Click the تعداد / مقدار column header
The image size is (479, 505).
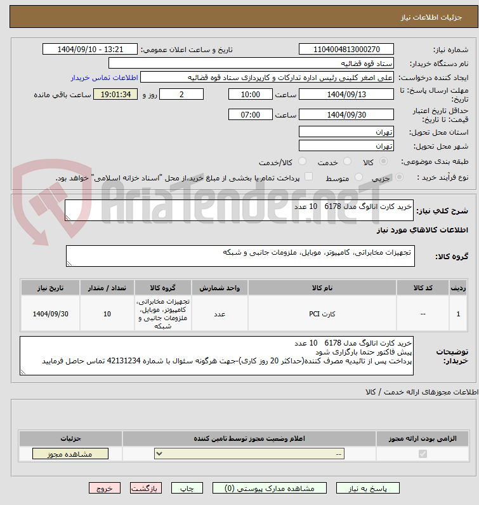[x=107, y=288]
